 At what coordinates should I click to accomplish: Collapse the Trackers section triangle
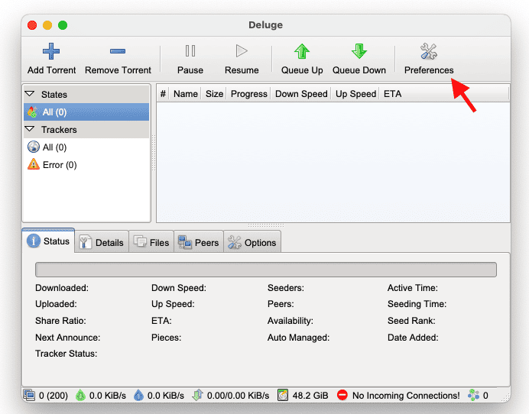coord(30,129)
